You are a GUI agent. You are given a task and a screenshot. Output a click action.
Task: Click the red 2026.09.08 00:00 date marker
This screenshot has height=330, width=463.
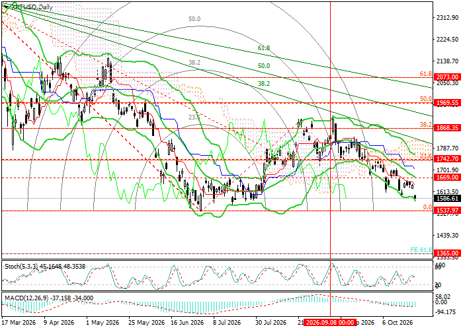[330, 322]
